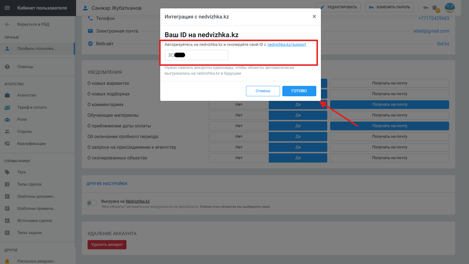Click the ДРУГИЕ НАСТРОЙКИ heading
469x264 pixels.
coord(107,184)
